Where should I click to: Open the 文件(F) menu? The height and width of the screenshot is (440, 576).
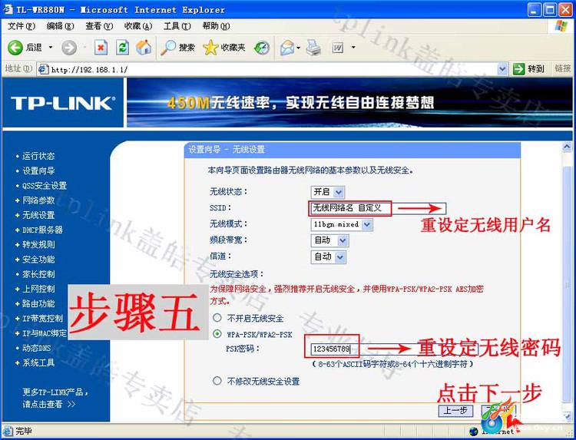(22, 26)
